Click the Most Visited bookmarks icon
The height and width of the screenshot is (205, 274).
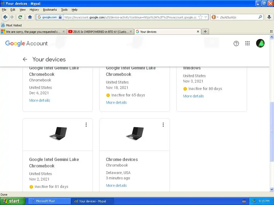tap(3, 25)
